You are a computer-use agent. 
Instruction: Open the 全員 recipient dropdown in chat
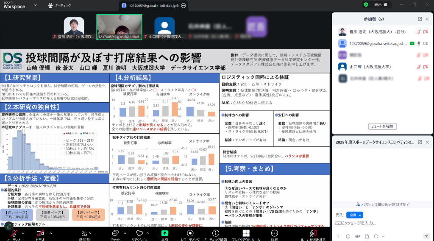point(355,215)
